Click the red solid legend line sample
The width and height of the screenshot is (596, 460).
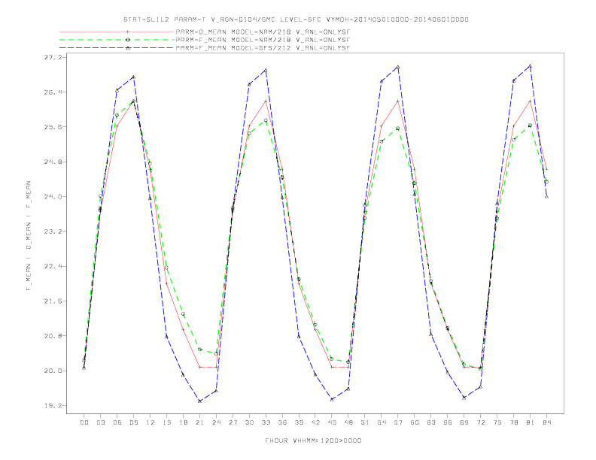(117, 32)
